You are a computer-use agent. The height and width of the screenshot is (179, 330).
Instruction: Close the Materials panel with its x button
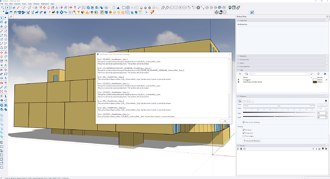327,56
